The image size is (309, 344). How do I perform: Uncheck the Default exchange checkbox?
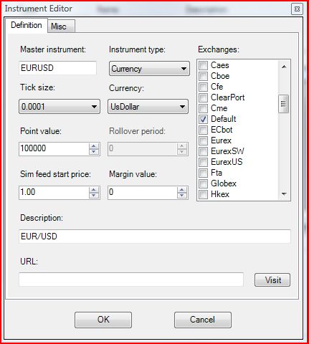coord(203,119)
